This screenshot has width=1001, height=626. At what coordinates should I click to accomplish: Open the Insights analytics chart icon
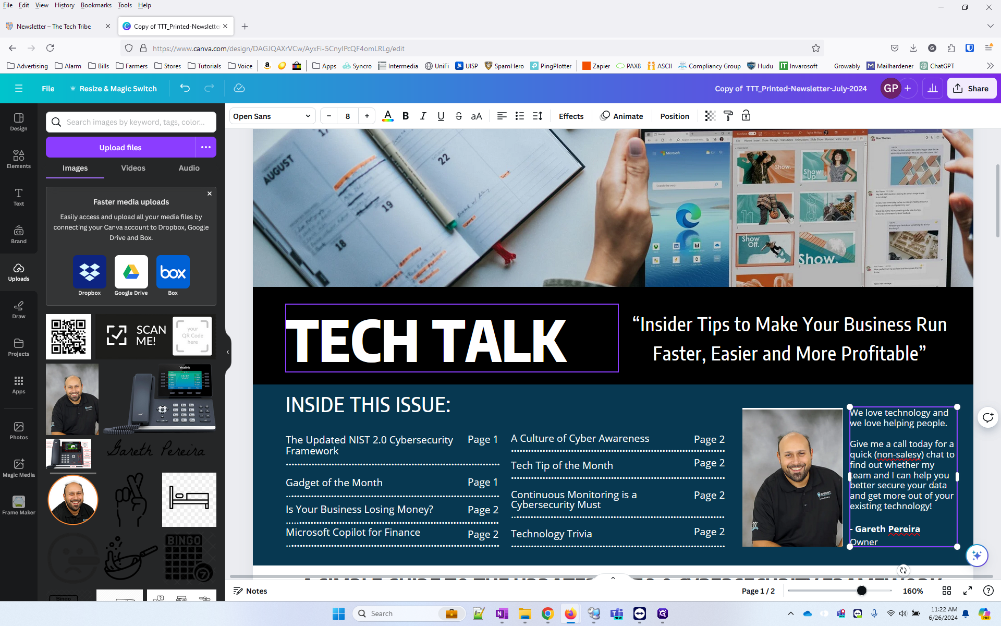[x=933, y=88]
